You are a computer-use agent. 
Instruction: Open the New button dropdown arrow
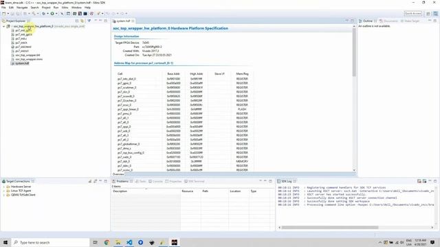click(x=8, y=14)
